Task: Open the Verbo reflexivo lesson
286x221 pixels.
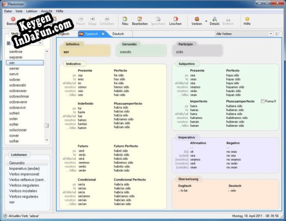Action: click(x=27, y=180)
